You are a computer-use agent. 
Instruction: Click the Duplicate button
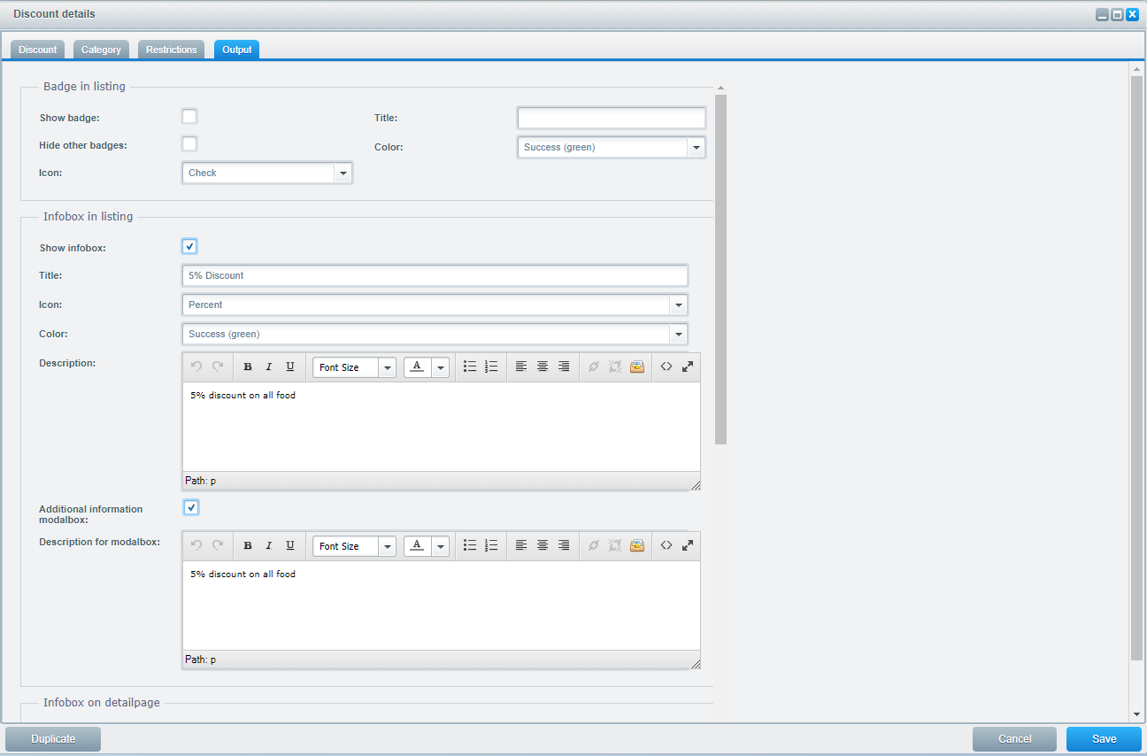pos(53,739)
